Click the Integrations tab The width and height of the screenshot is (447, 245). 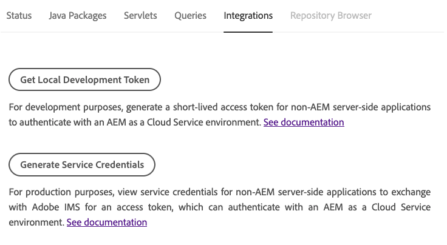coord(248,16)
